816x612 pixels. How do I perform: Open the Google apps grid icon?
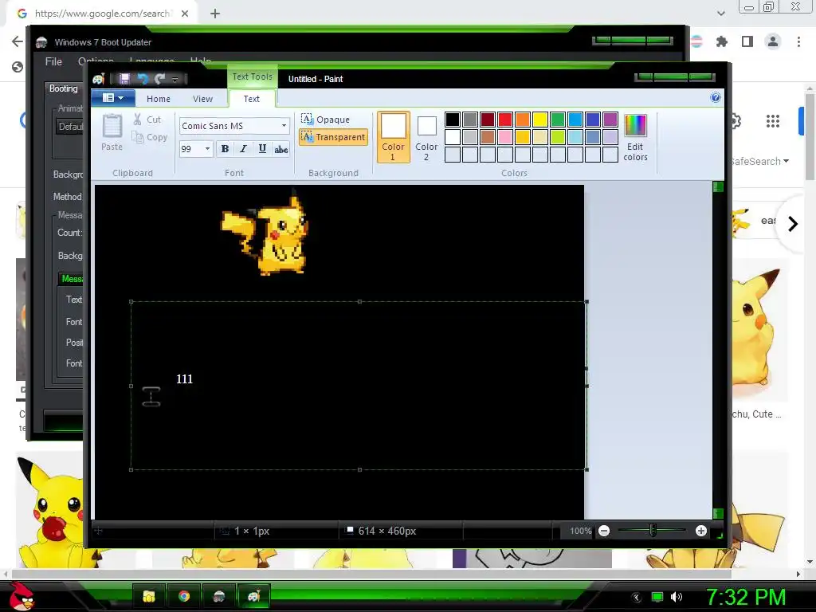(x=773, y=121)
